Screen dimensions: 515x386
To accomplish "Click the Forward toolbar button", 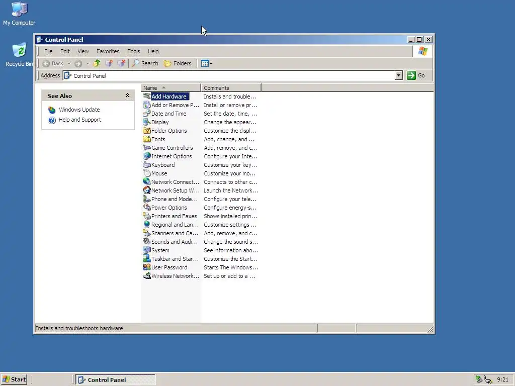I will [78, 63].
